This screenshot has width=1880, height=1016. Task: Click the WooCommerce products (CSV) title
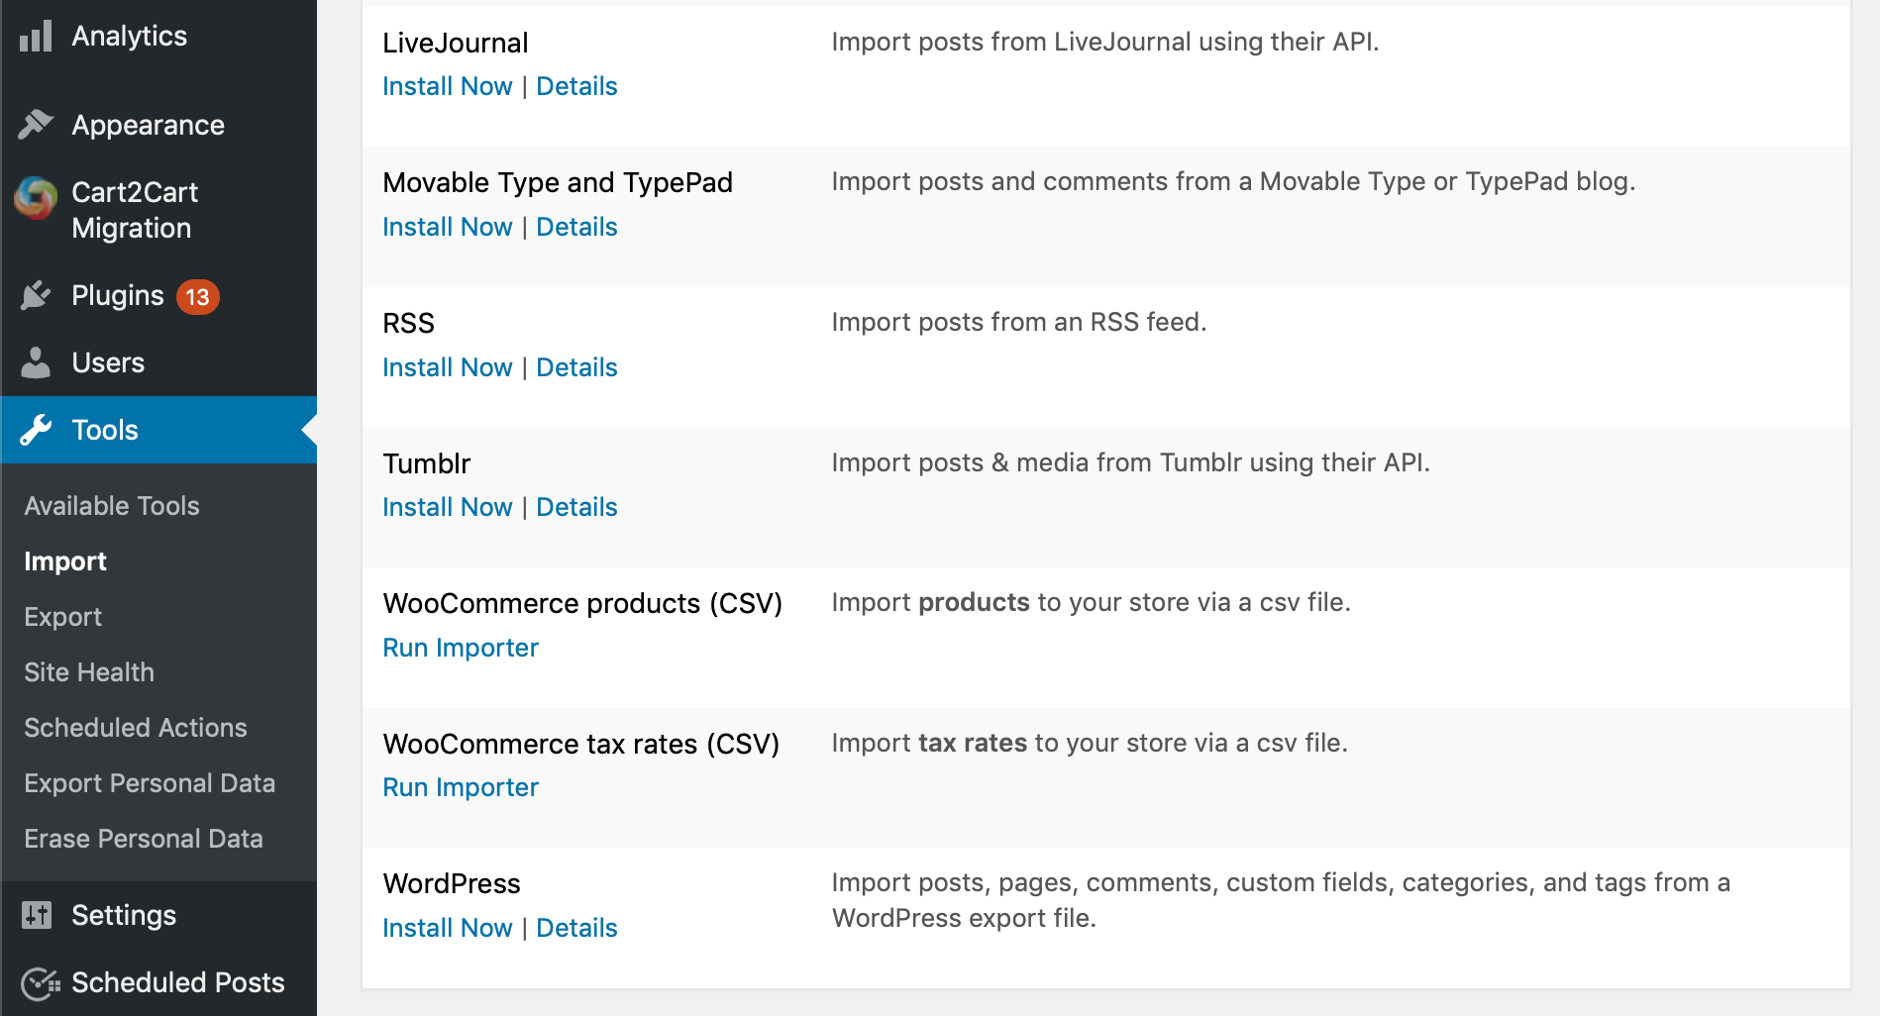pos(582,603)
